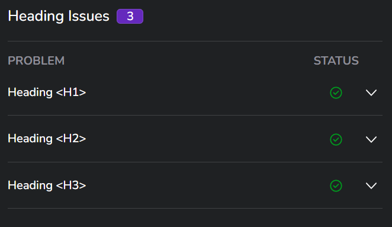The width and height of the screenshot is (392, 227).
Task: Click the <H2> tag text
Action: point(71,139)
